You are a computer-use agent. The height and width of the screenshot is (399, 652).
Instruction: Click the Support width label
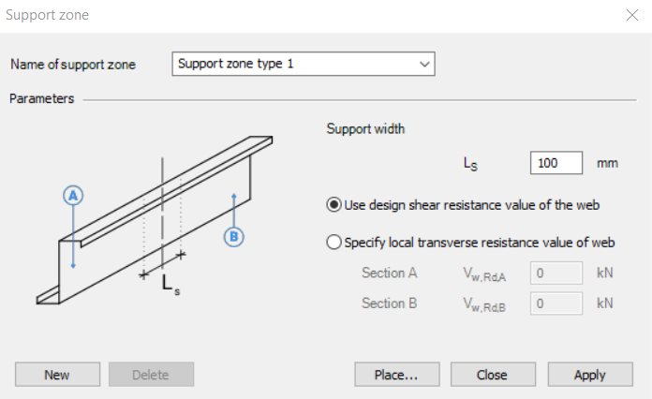tap(365, 129)
